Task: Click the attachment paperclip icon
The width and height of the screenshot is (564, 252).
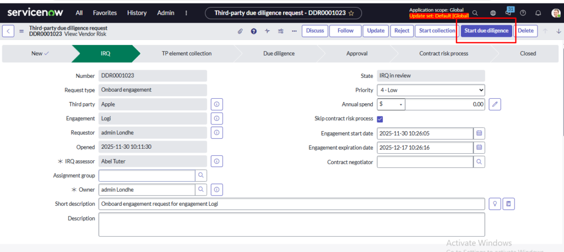Action: (240, 31)
